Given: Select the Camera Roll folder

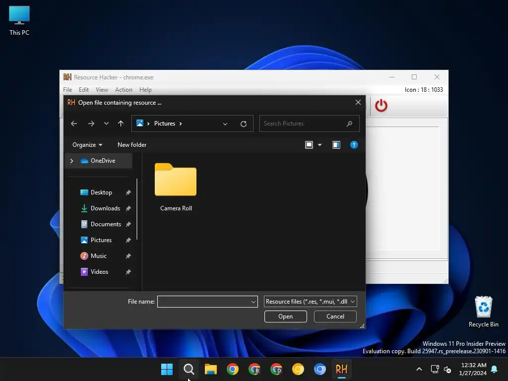Looking at the screenshot, I should click(176, 187).
